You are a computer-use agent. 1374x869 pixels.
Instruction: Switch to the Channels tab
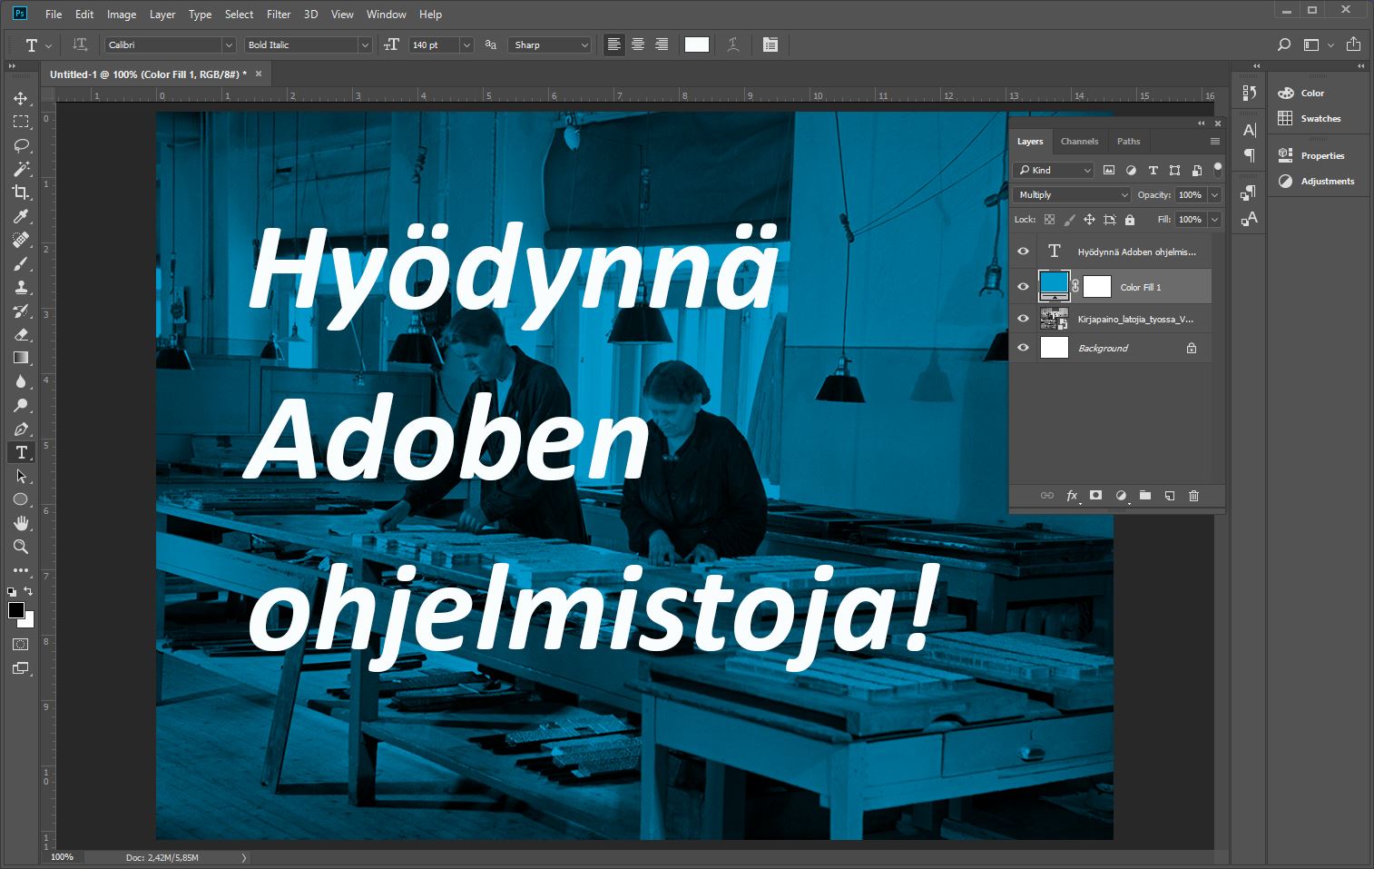click(1079, 141)
